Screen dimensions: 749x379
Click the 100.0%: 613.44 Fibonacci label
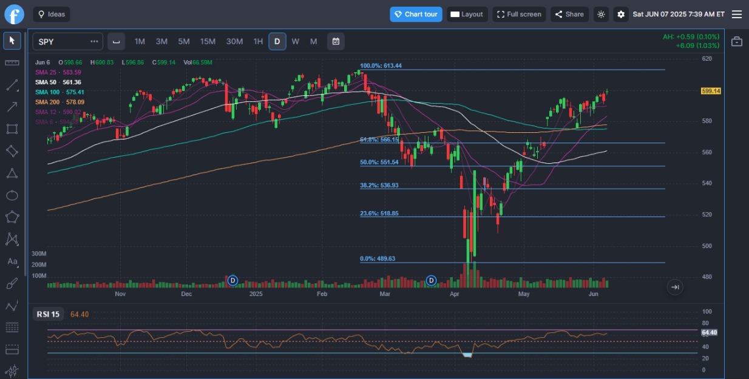coord(381,65)
